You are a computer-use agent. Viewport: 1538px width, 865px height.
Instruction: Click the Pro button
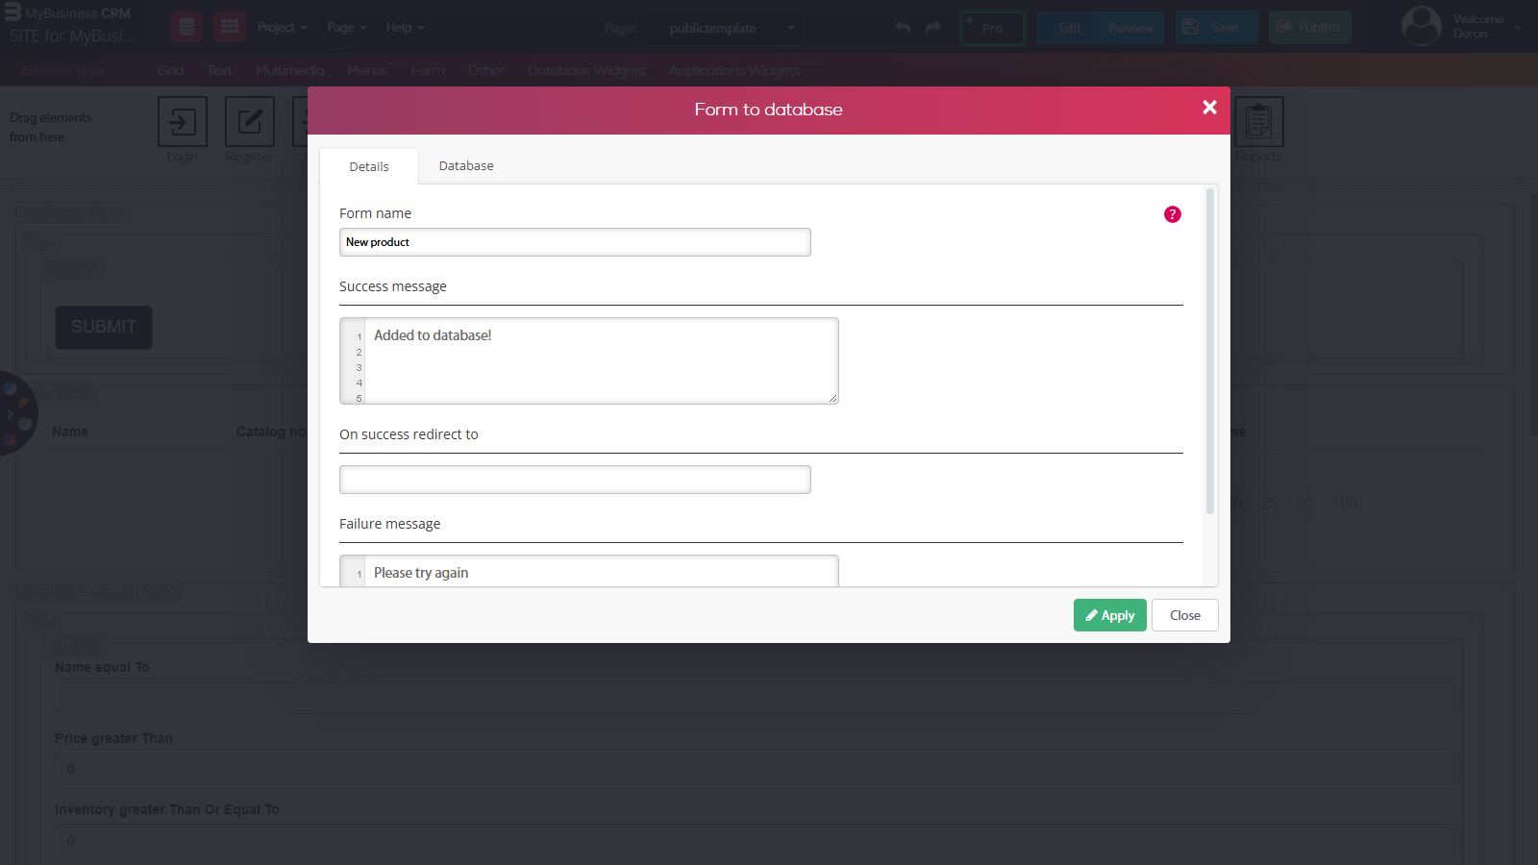coord(992,28)
